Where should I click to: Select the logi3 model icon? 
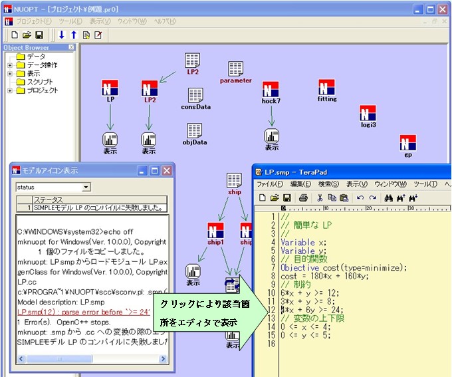click(x=368, y=113)
